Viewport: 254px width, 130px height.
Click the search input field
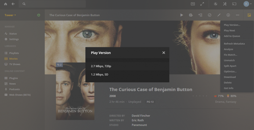tap(52, 4)
